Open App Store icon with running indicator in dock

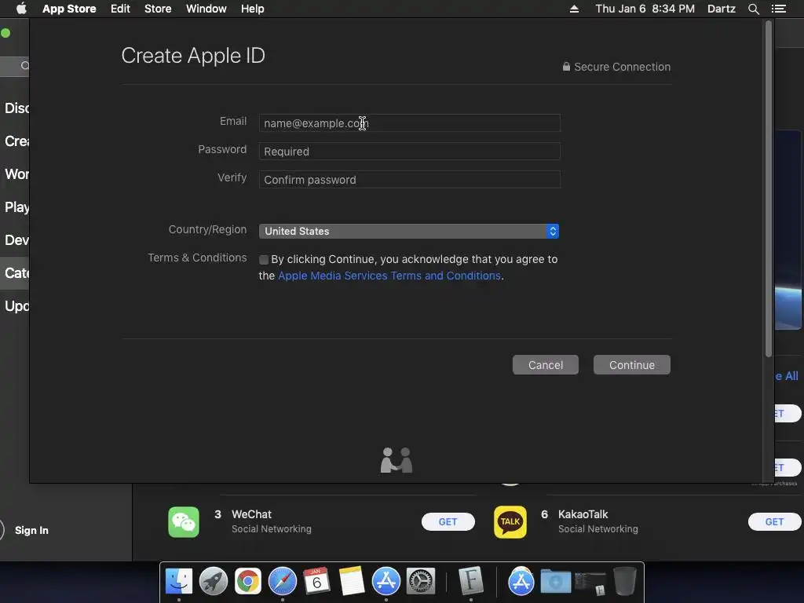(x=386, y=582)
